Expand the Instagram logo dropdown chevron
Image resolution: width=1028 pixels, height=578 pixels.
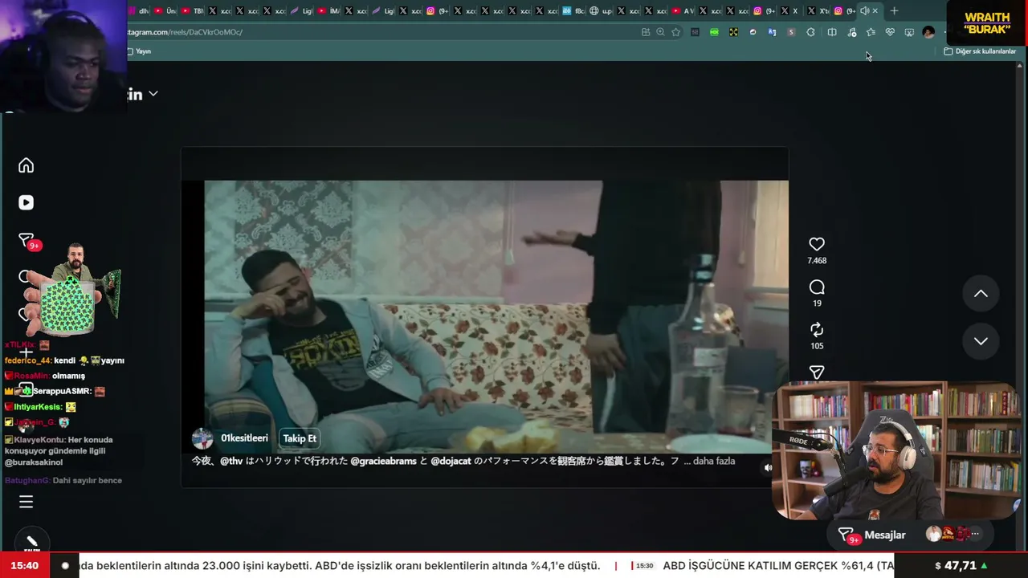(153, 94)
